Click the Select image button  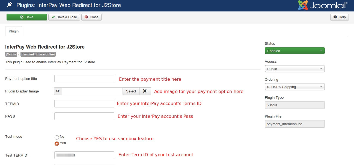pos(131,91)
